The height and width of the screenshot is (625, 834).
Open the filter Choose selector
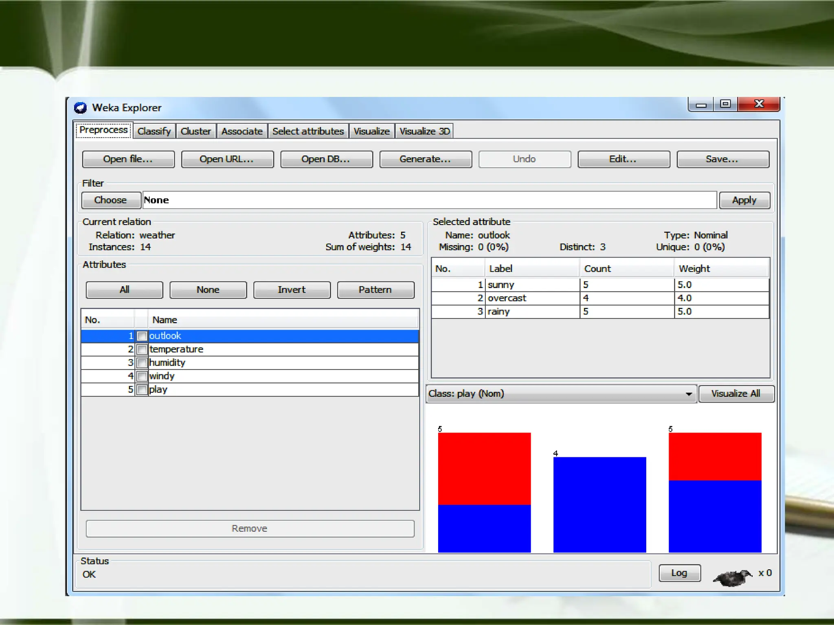click(111, 200)
